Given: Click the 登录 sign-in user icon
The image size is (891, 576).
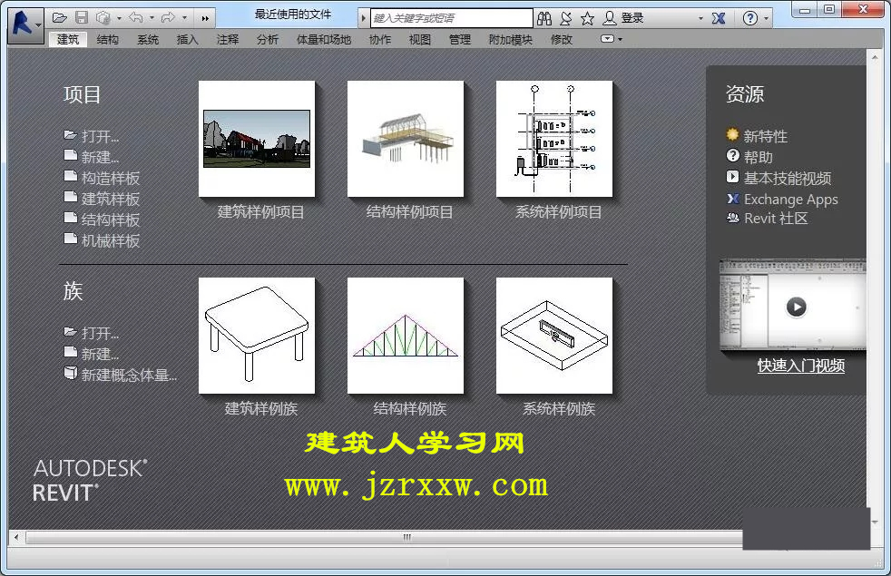Looking at the screenshot, I should pyautogui.click(x=610, y=19).
